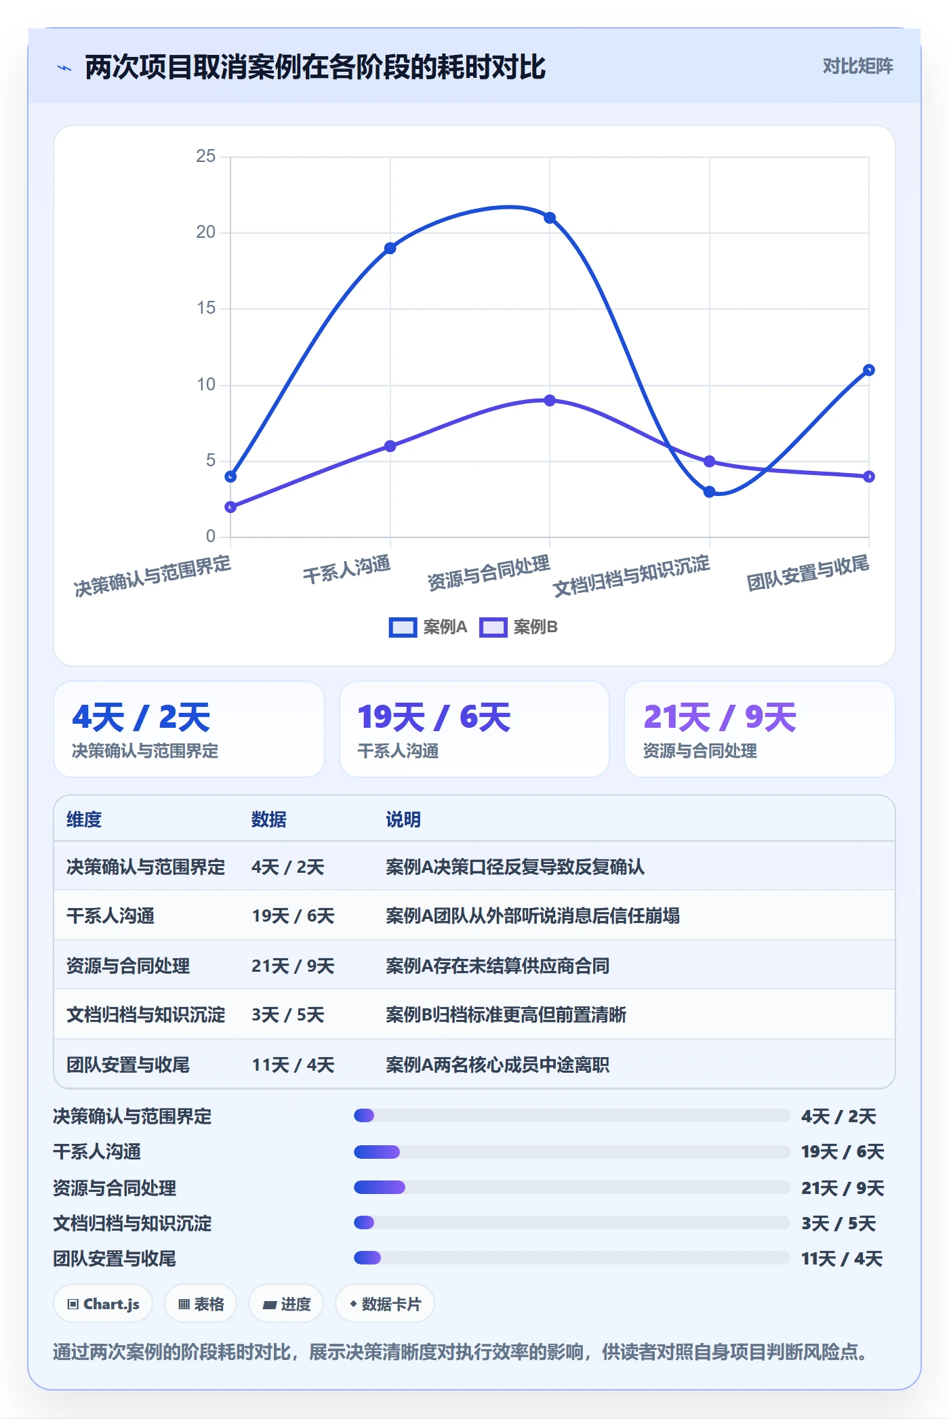Image resolution: width=949 pixels, height=1419 pixels.
Task: Click the 表格 tag chip
Action: [x=201, y=1304]
